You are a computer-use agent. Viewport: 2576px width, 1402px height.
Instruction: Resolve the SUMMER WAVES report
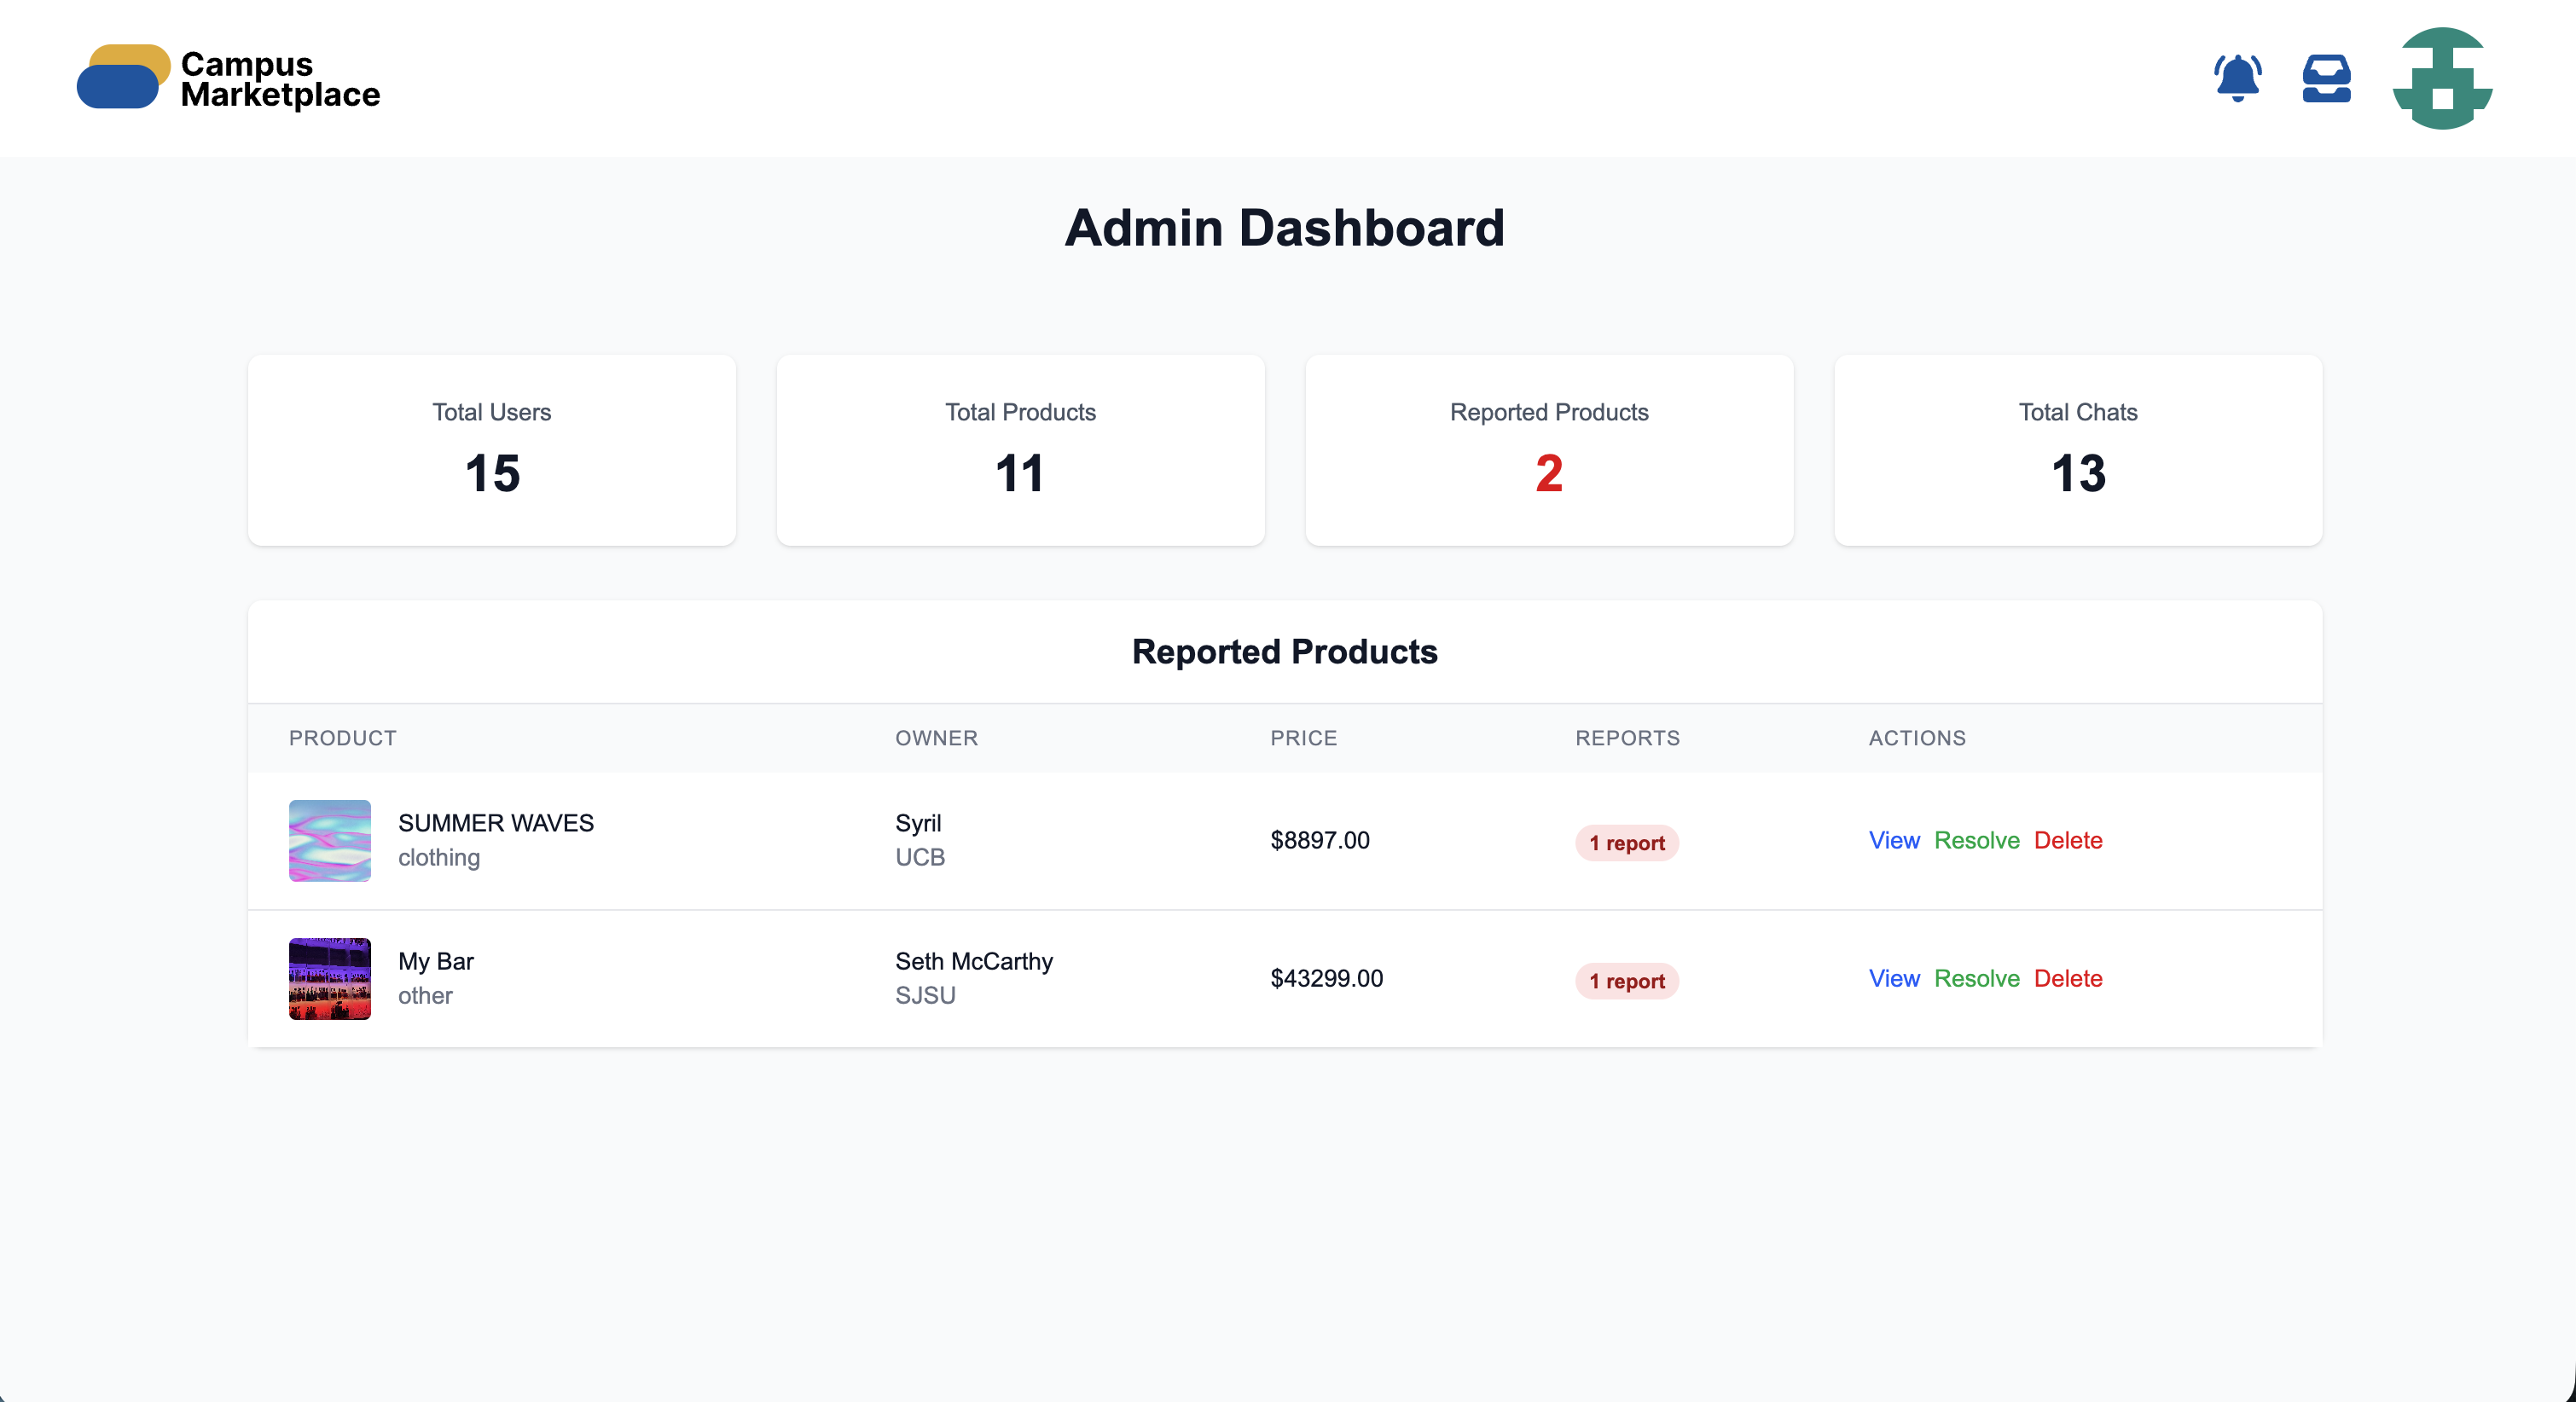(x=1976, y=840)
